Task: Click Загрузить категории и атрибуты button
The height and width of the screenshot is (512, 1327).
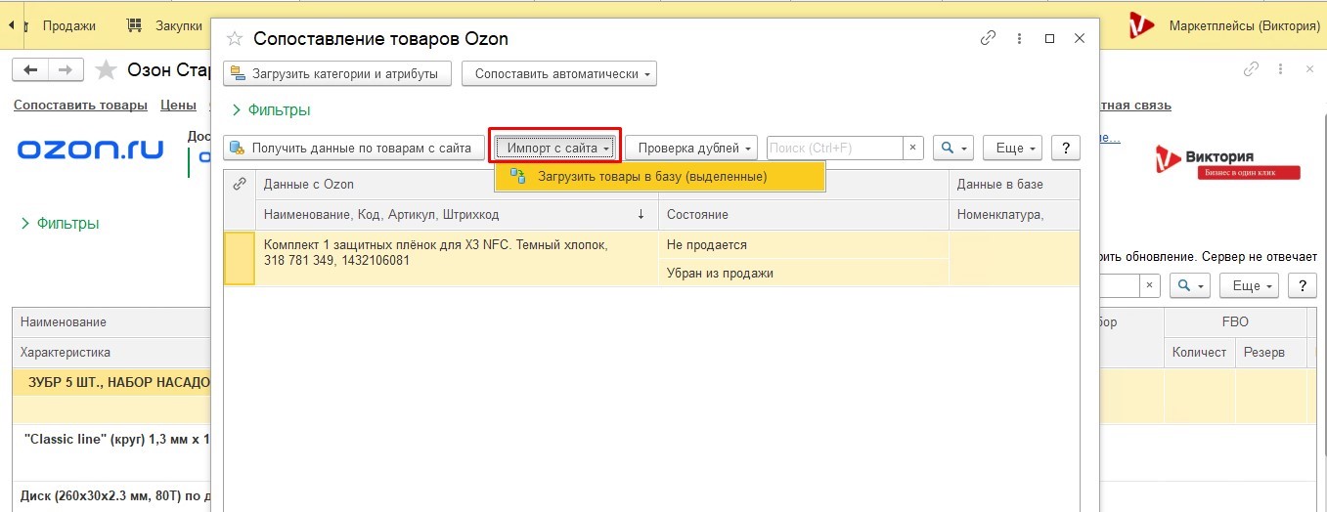Action: 337,73
